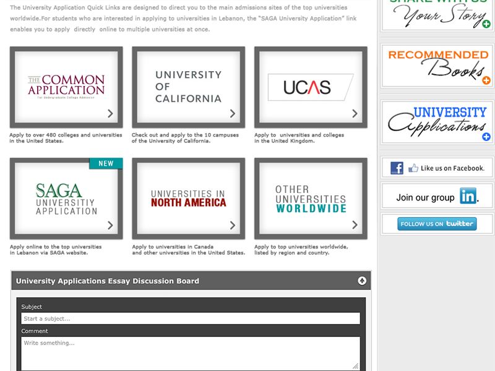Screen dimensions: 495x371
Task: Open the SAGA University Application card
Action: click(66, 198)
